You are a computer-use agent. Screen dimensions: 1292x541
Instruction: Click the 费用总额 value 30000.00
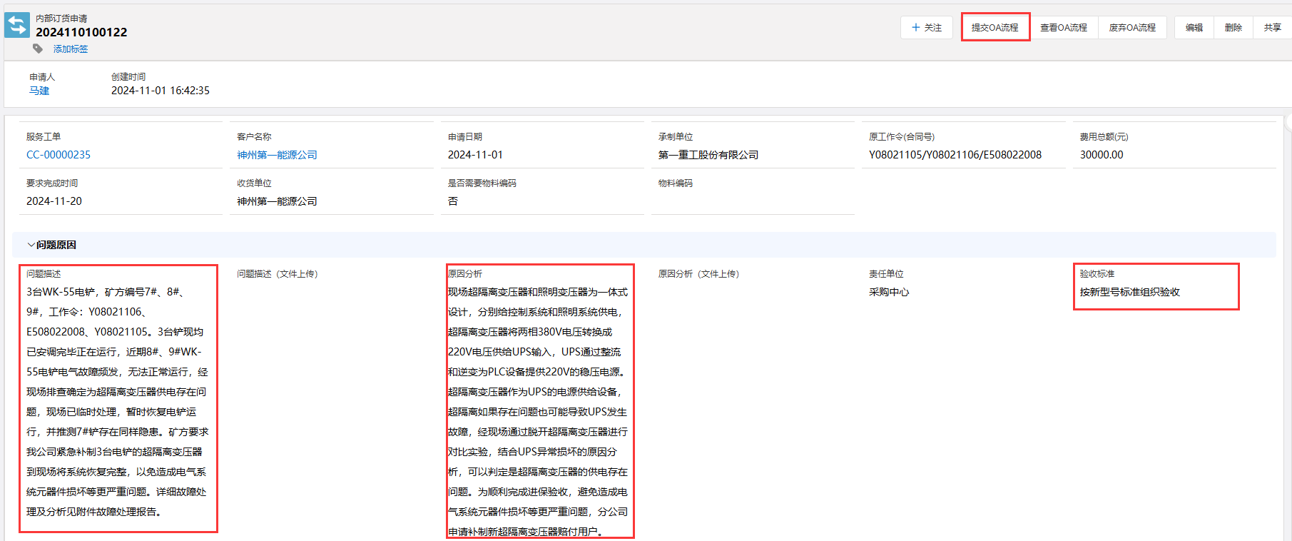pyautogui.click(x=1101, y=155)
